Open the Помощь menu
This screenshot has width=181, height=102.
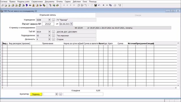click(x=93, y=1)
